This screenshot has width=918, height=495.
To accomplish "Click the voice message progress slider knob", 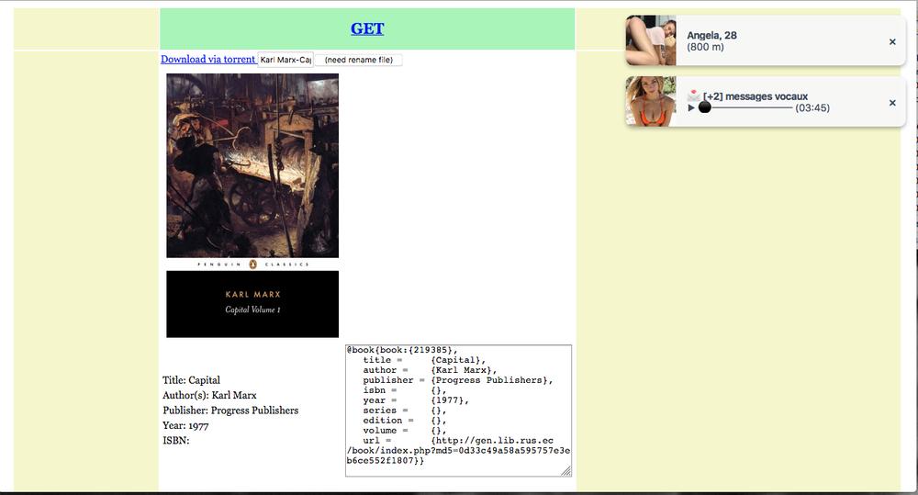I will pos(705,107).
